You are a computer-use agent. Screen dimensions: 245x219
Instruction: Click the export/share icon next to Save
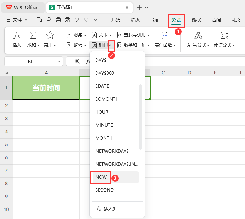(49, 20)
